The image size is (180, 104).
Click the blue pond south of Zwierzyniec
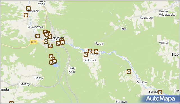point(55,65)
